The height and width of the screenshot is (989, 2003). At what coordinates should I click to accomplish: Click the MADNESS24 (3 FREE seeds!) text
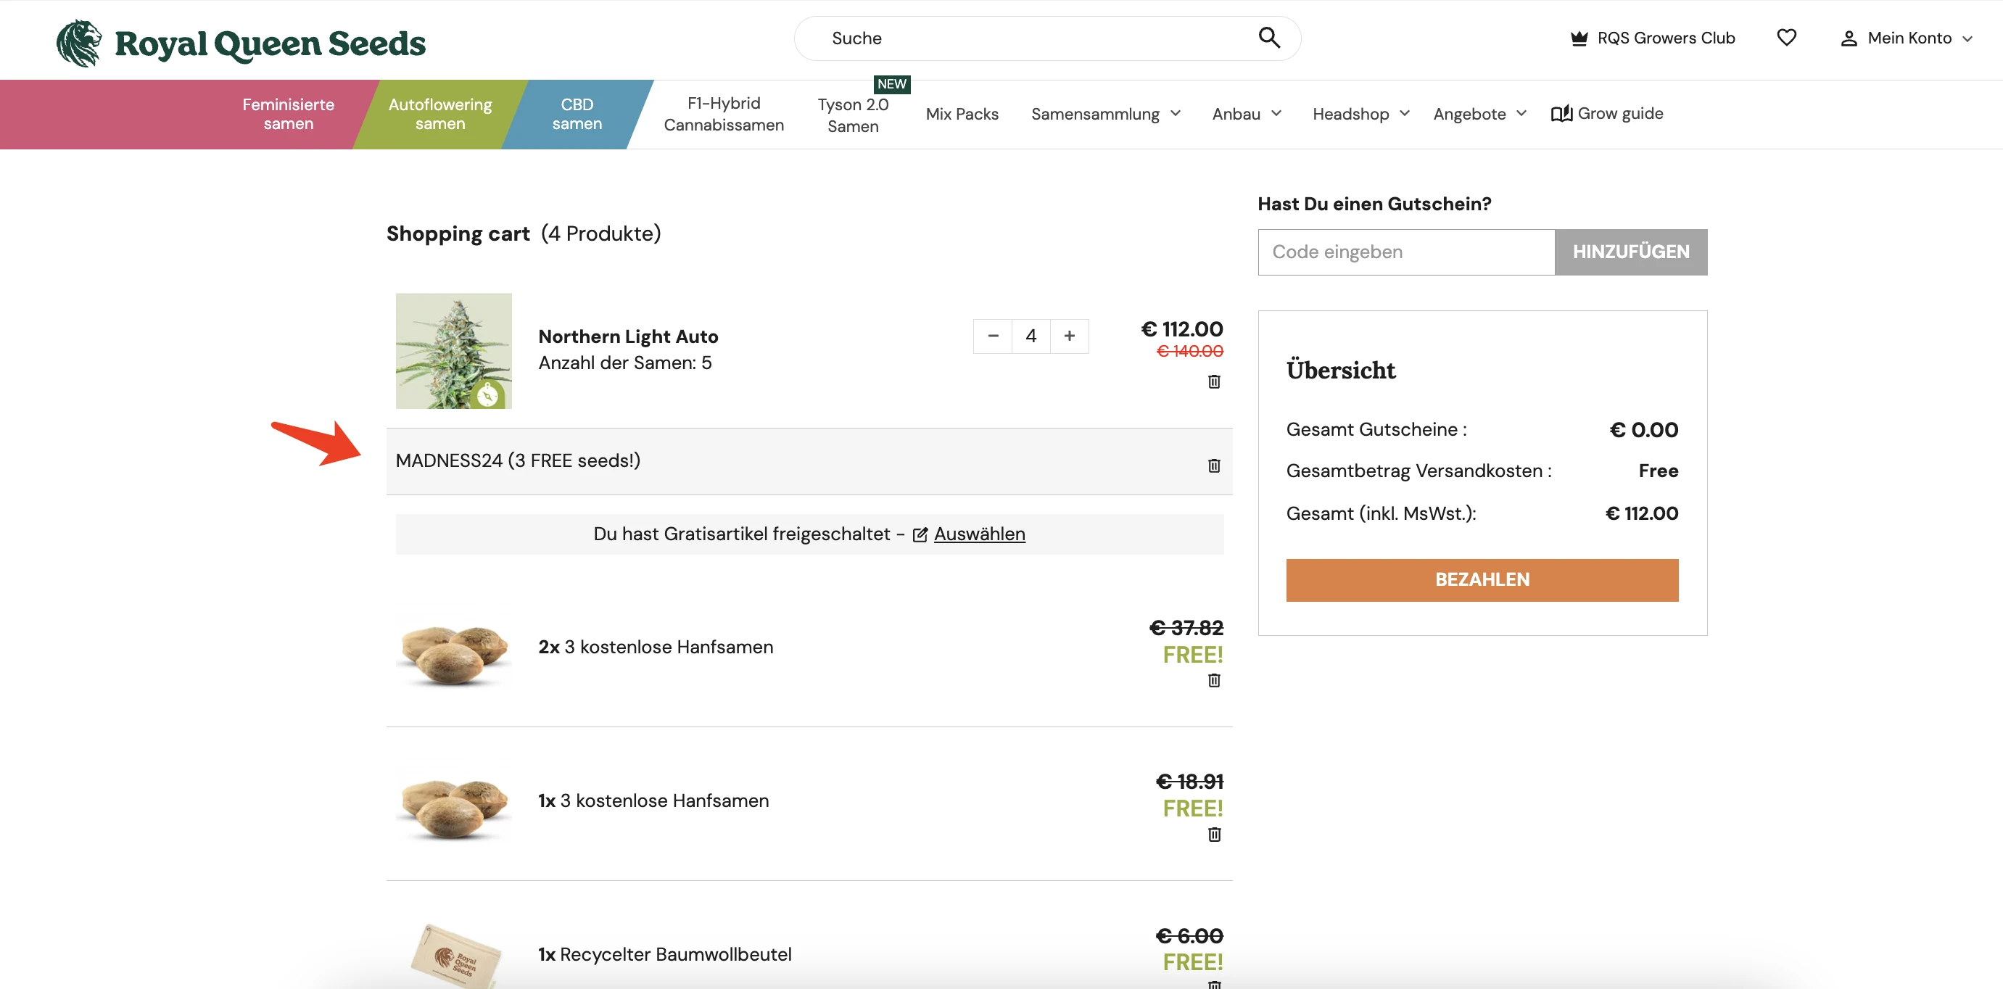518,461
